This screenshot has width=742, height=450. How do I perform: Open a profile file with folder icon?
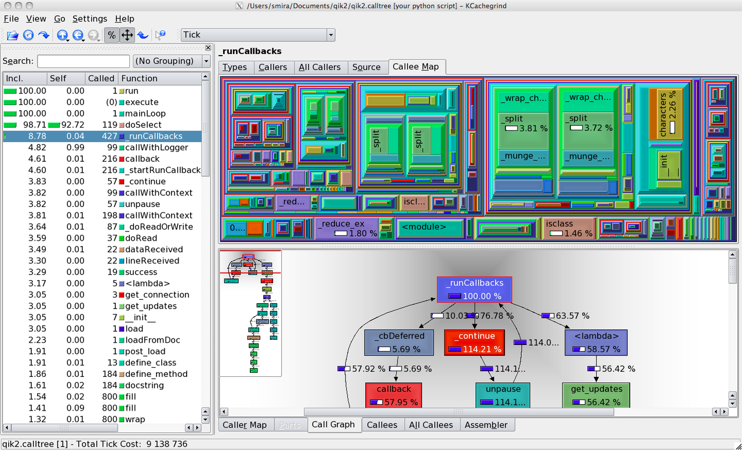tap(12, 35)
